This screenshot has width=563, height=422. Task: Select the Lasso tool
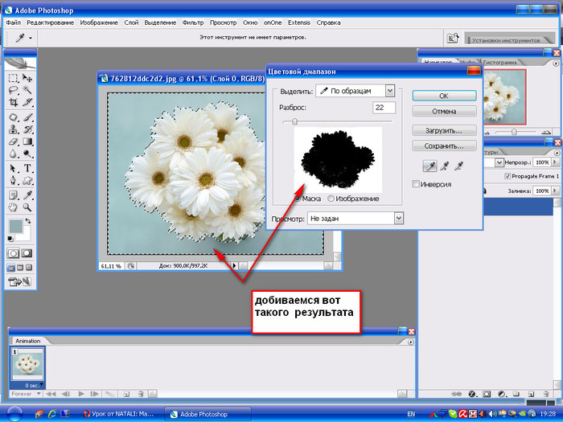click(x=14, y=90)
